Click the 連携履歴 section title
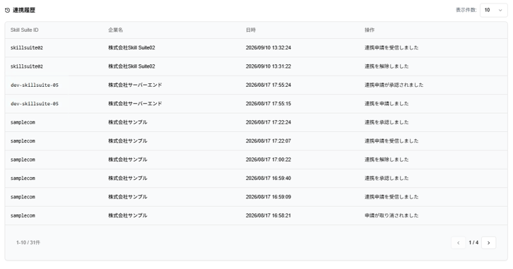The height and width of the screenshot is (269, 513). tap(24, 11)
